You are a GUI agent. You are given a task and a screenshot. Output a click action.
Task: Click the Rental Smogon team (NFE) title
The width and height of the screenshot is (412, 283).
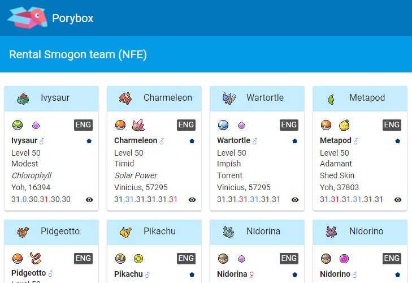79,54
